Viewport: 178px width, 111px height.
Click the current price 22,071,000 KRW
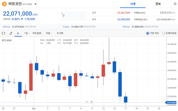tap(20, 14)
